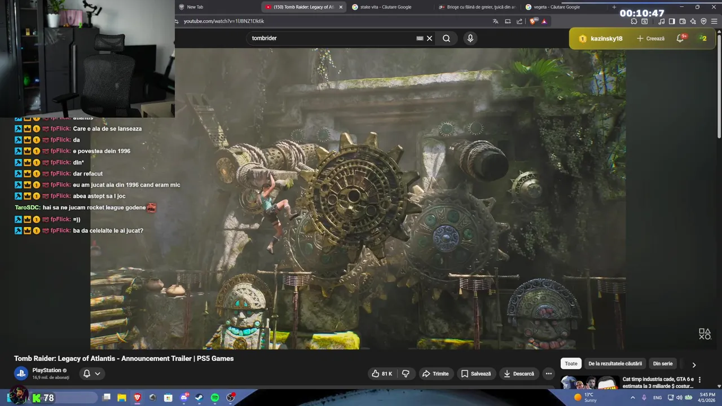This screenshot has width=722, height=406.
Task: Open Steam from taskbar
Action: (x=199, y=398)
